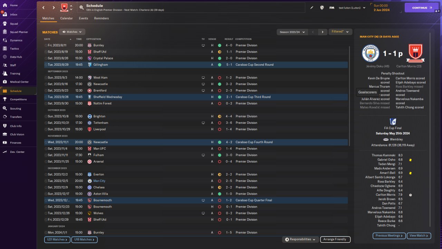
Task: Click the Luton club badge in header
Action: [64, 8]
